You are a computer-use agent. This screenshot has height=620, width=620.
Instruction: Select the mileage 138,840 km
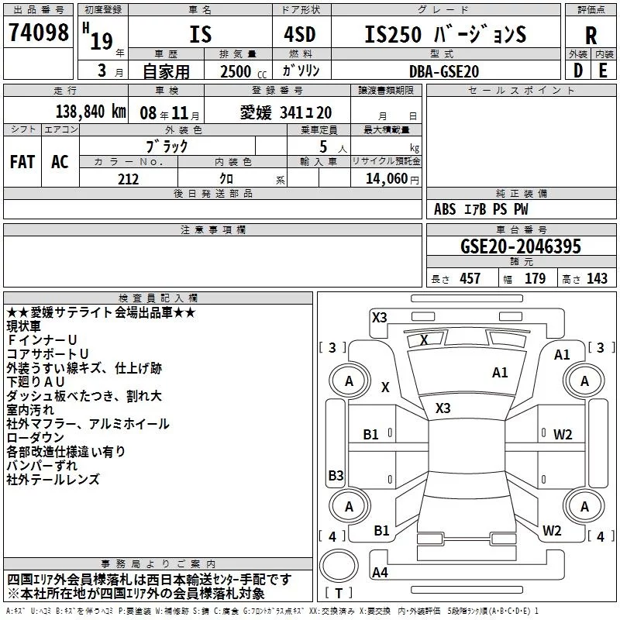pyautogui.click(x=91, y=112)
